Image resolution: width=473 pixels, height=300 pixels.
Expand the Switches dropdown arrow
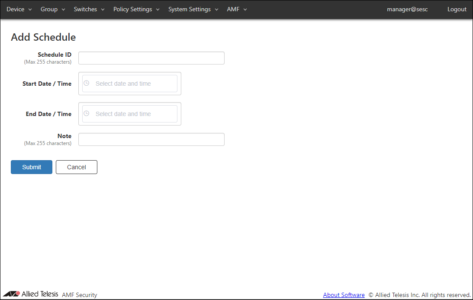click(103, 10)
